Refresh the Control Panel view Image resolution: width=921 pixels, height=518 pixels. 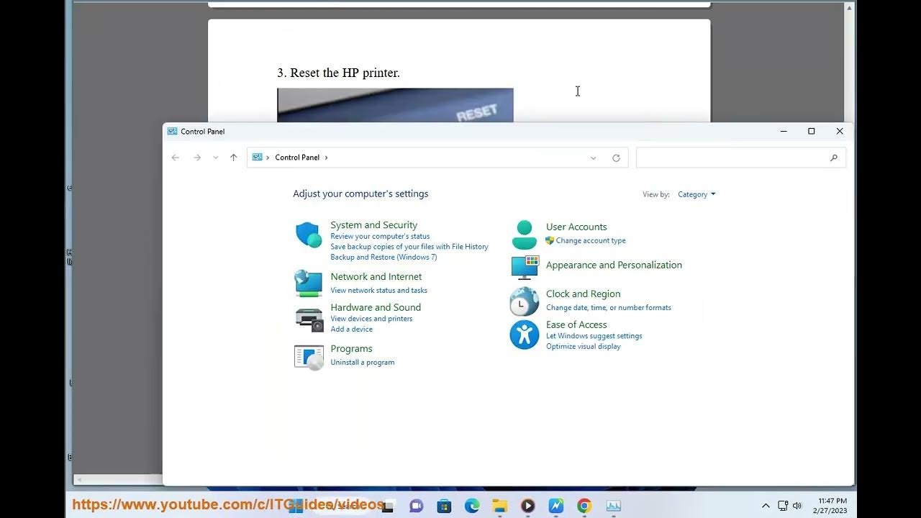click(x=616, y=158)
